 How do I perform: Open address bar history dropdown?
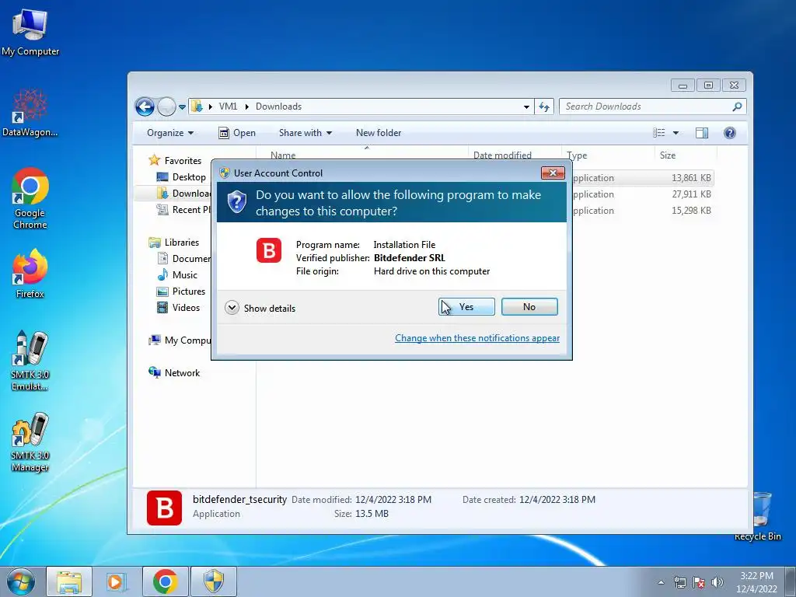[x=526, y=106]
